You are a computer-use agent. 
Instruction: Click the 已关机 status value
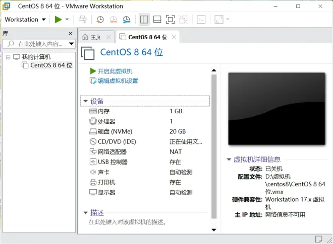click(274, 169)
